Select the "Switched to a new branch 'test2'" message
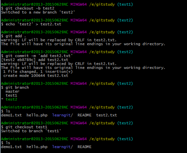The height and width of the screenshot is (153, 187). pyautogui.click(x=38, y=12)
